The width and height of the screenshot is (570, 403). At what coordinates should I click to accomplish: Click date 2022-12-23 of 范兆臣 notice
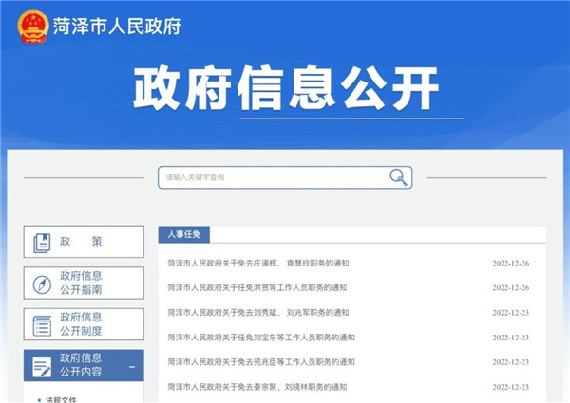pos(511,362)
